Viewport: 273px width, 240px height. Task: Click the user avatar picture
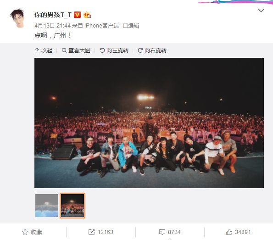point(17,18)
